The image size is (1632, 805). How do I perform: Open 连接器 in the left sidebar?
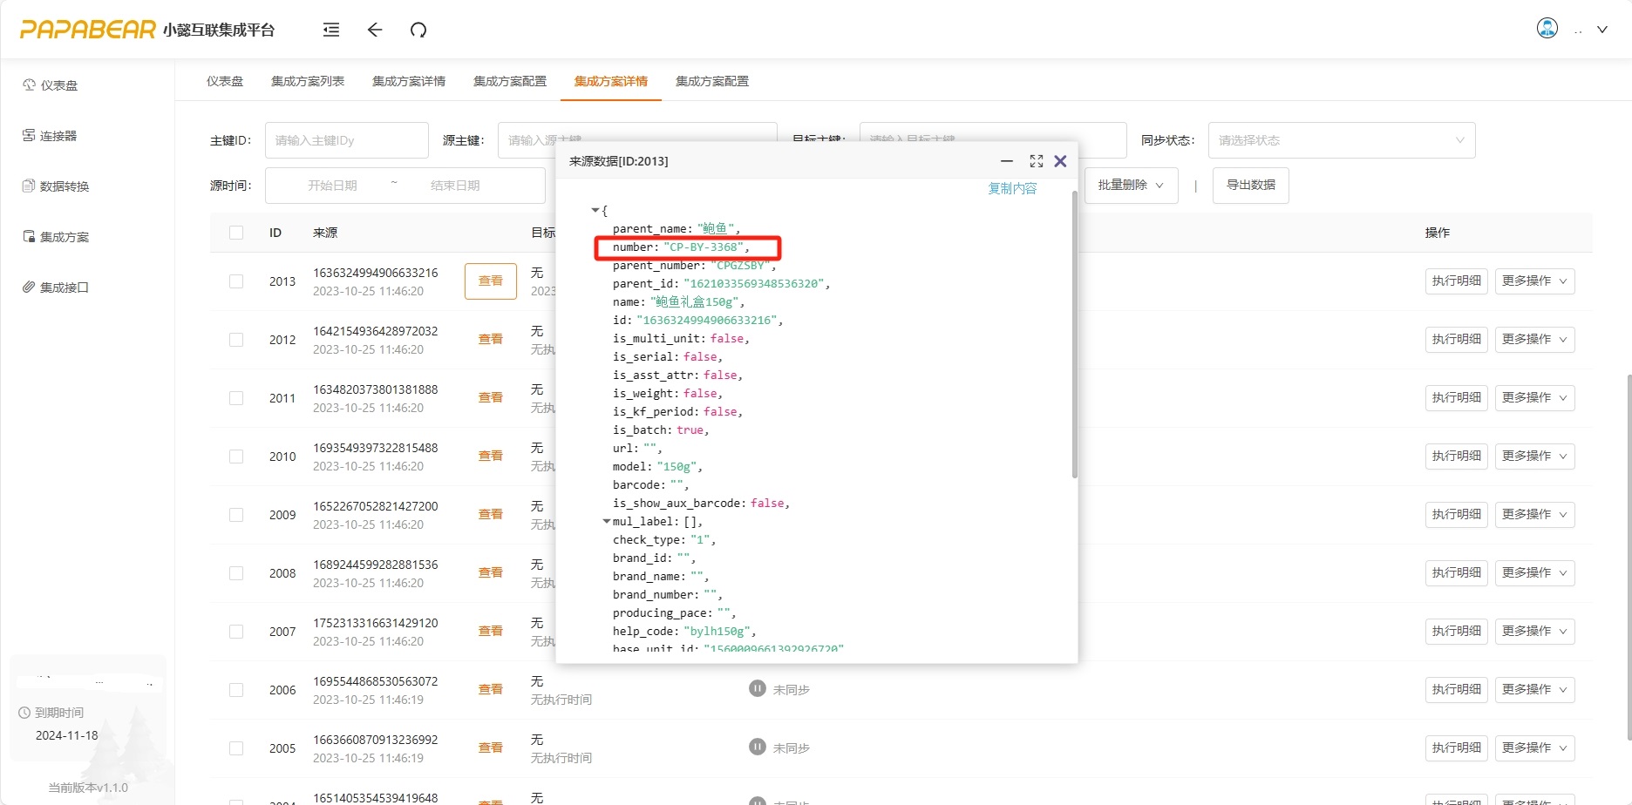58,136
